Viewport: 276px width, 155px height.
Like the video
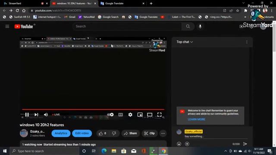(103, 133)
